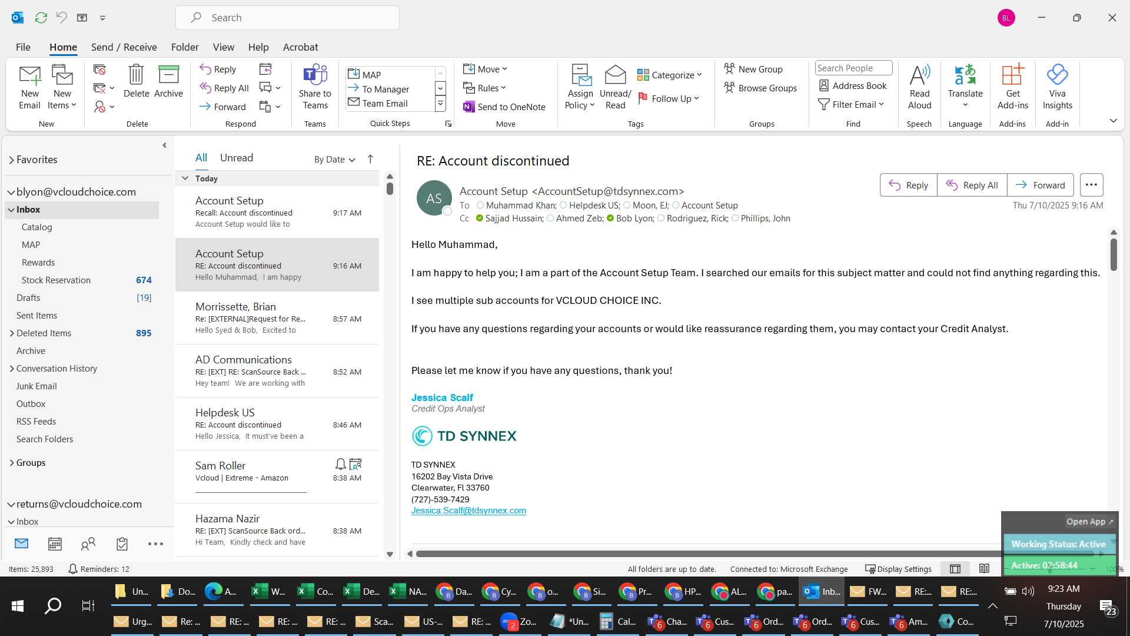The width and height of the screenshot is (1130, 636).
Task: Click reading pane vertical scrollbar thumb
Action: 1114,254
